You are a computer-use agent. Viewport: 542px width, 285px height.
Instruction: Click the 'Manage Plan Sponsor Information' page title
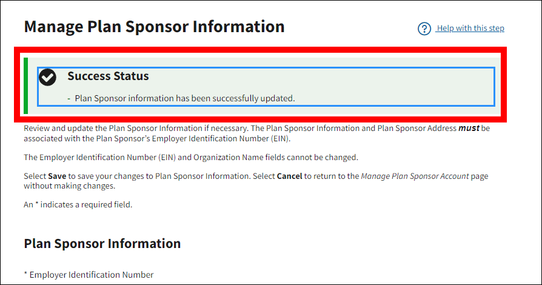coord(154,27)
